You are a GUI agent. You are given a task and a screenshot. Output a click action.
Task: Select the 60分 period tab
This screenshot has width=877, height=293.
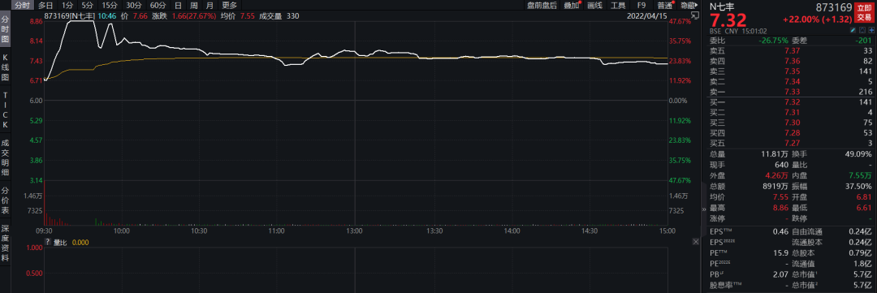[158, 5]
